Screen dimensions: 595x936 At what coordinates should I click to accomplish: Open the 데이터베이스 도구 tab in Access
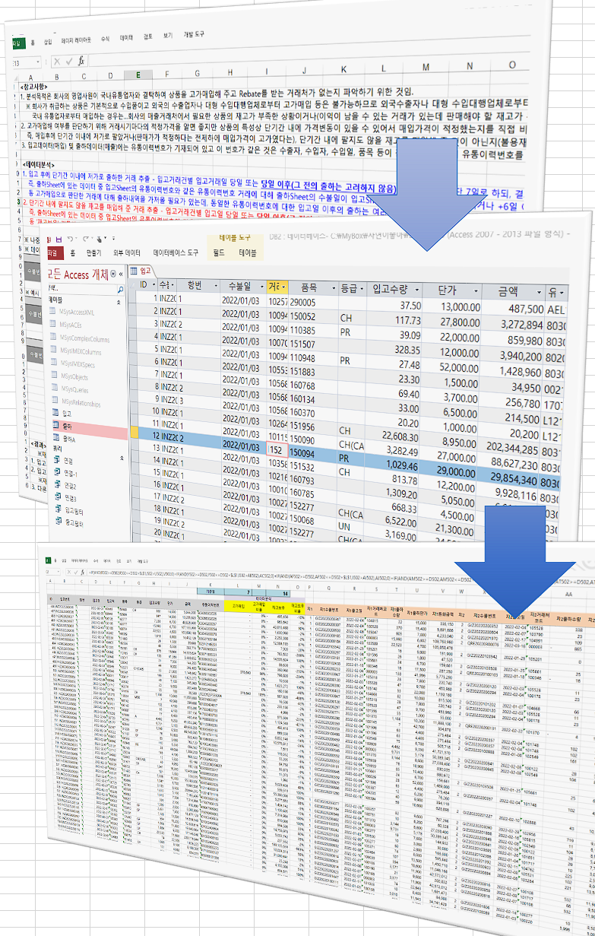(x=177, y=253)
